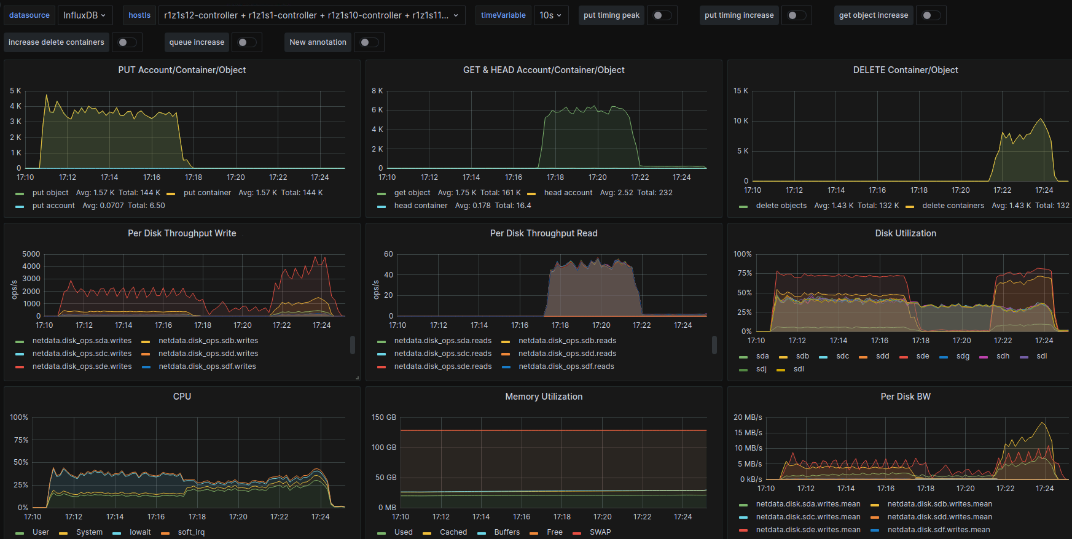Screen dimensions: 1072x539
Task: Open the timeVariable 10s dropdown
Action: pos(550,15)
